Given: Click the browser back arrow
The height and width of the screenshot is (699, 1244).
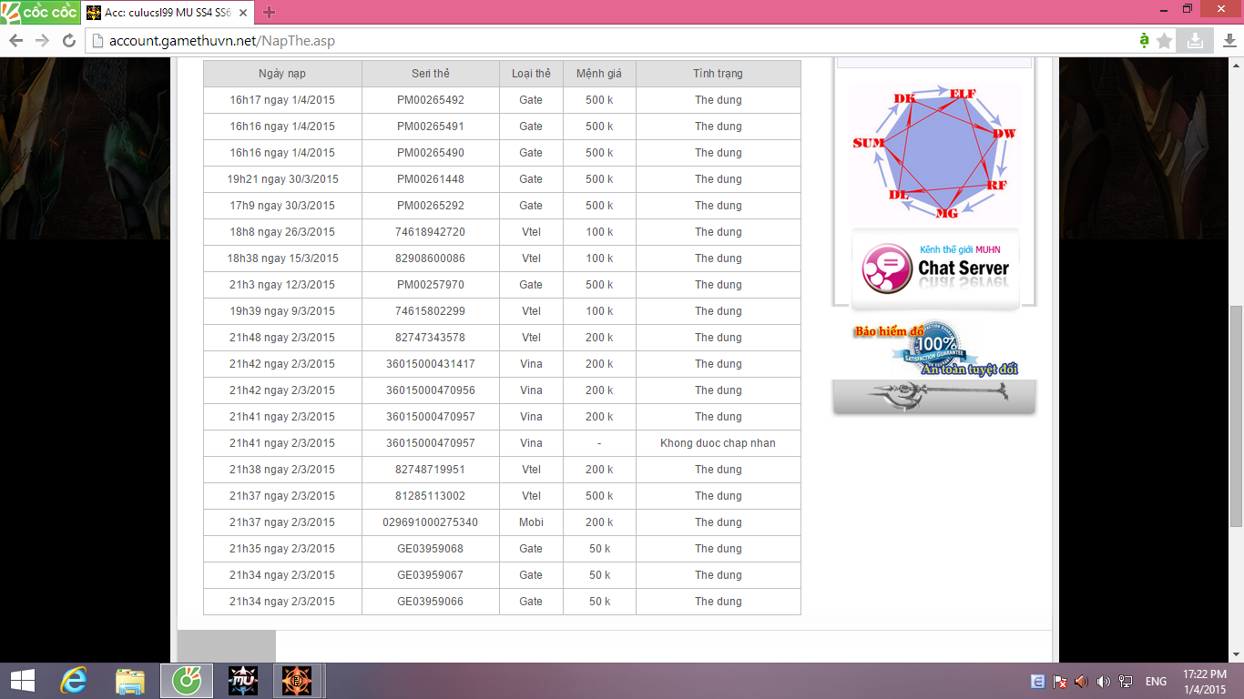Looking at the screenshot, I should pos(15,41).
